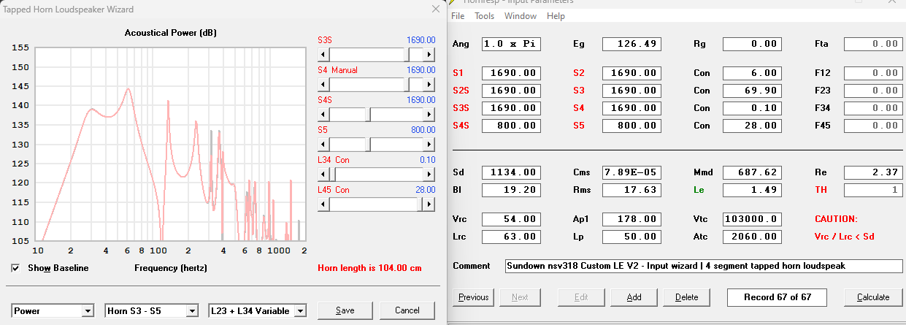The width and height of the screenshot is (906, 325).
Task: Click the S2 input field
Action: pyautogui.click(x=631, y=73)
